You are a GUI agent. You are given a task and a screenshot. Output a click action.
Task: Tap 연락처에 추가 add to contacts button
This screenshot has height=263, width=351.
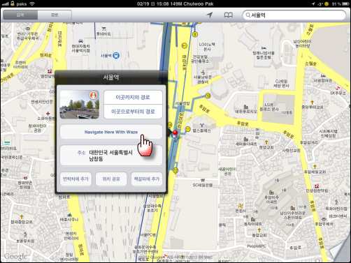tap(76, 179)
